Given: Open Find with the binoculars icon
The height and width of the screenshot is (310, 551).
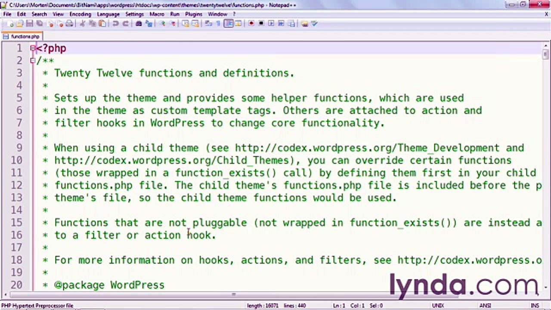Looking at the screenshot, I should (139, 24).
